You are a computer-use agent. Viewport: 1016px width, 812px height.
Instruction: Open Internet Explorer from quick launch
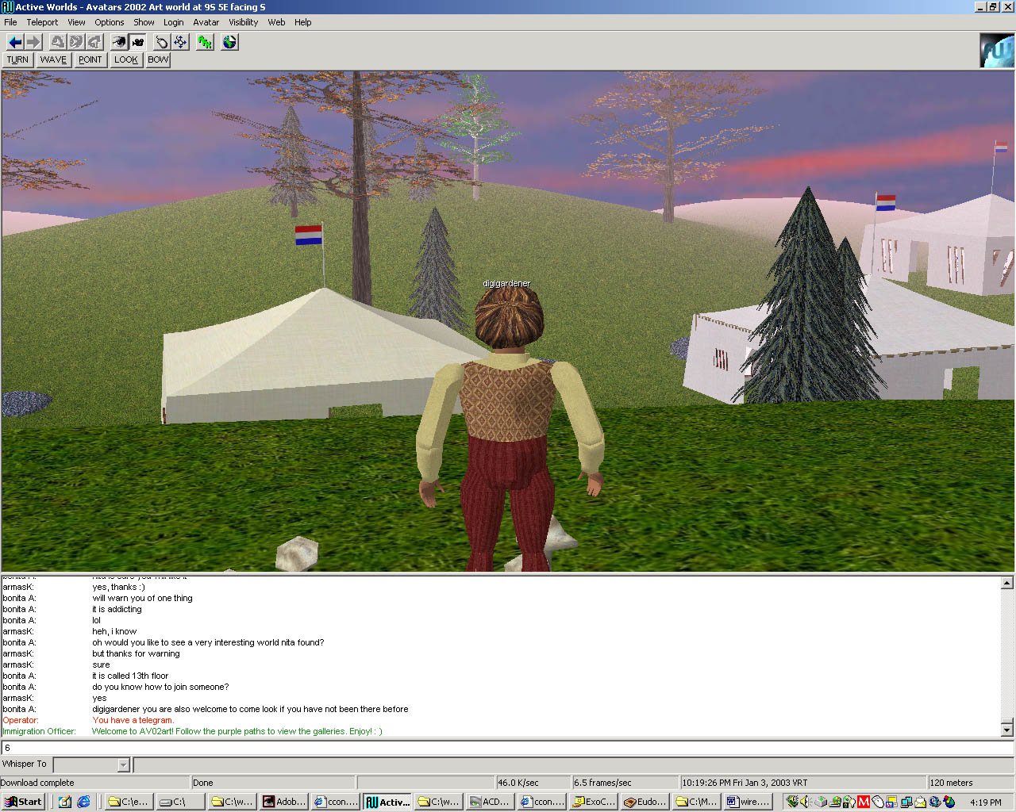pos(83,802)
